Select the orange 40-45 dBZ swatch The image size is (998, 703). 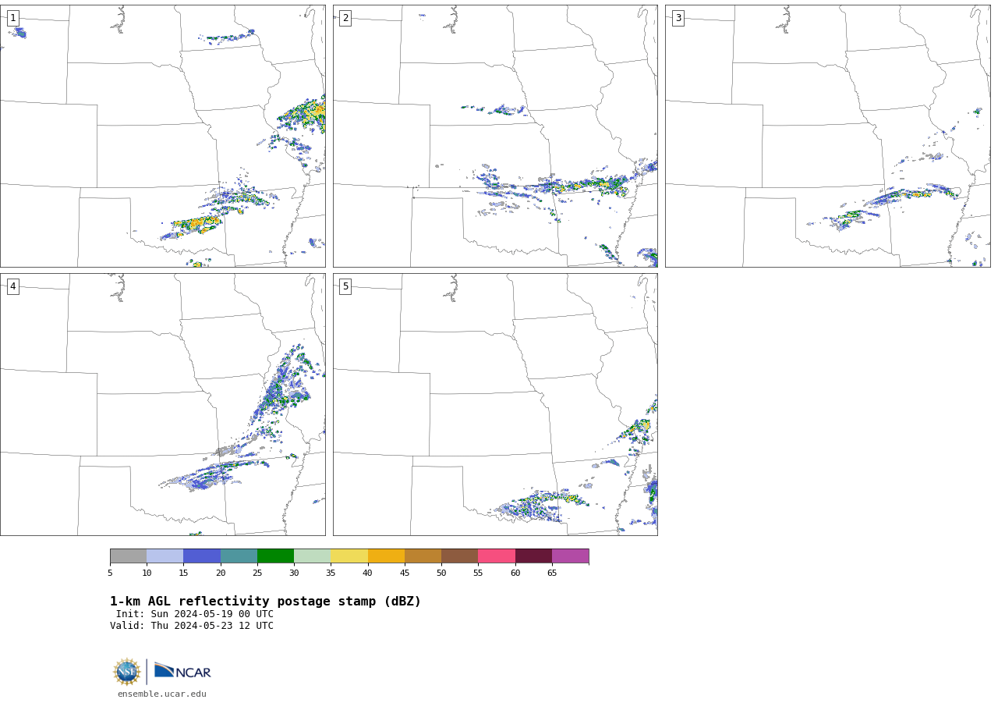pos(386,556)
